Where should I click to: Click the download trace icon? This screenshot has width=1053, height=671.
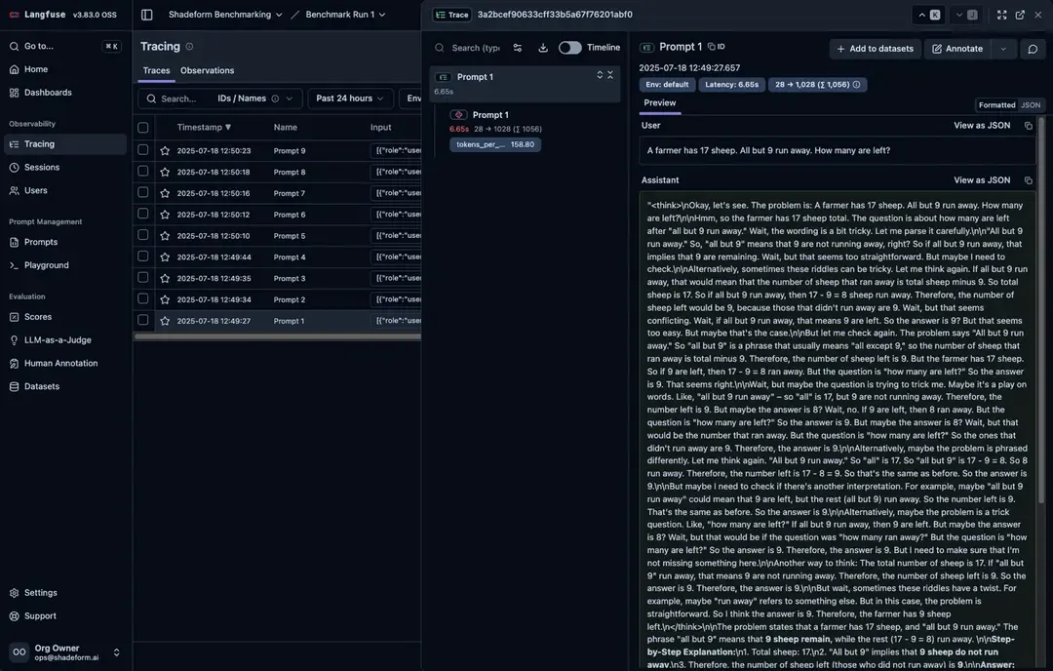coord(543,48)
